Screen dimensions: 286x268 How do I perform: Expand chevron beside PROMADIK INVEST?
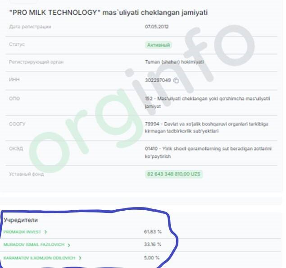coord(45,232)
